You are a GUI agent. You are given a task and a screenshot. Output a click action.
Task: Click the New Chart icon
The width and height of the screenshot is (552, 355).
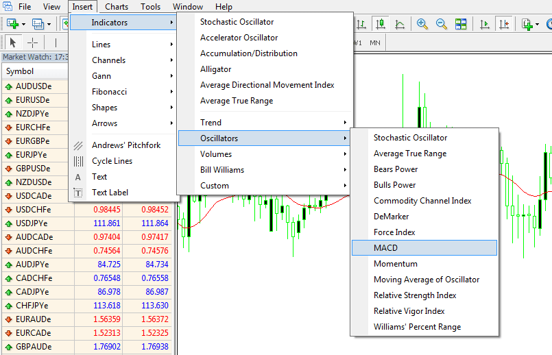point(12,24)
